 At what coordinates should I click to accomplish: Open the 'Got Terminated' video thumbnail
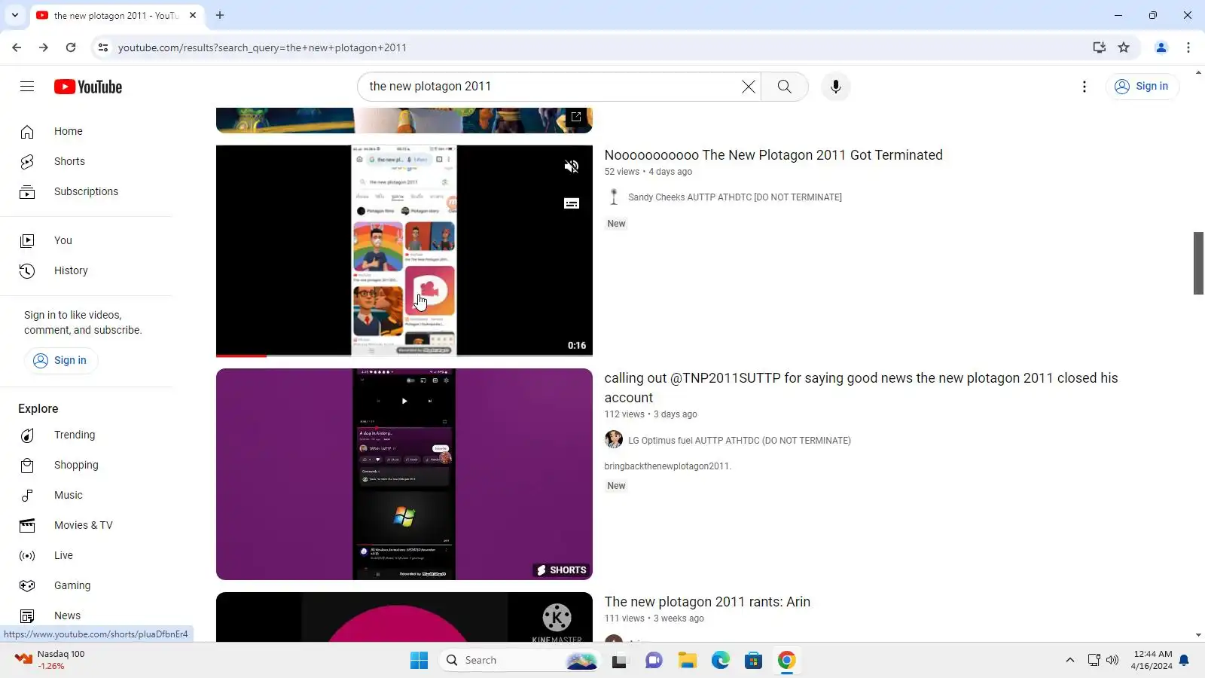[x=404, y=250]
